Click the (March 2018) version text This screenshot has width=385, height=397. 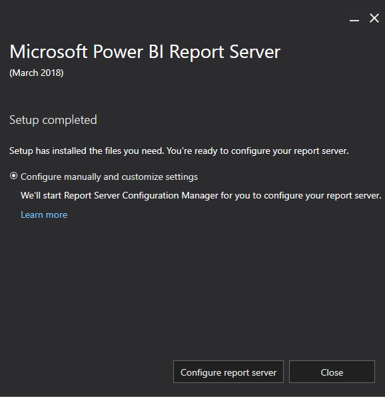(37, 73)
